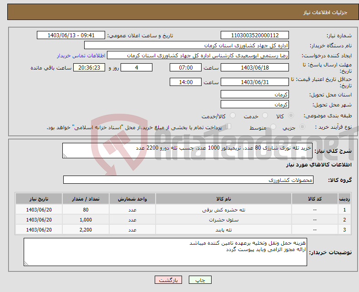Click the item name تله پابند
Image resolution: width=359 pixels, height=292 pixels.
(x=224, y=230)
